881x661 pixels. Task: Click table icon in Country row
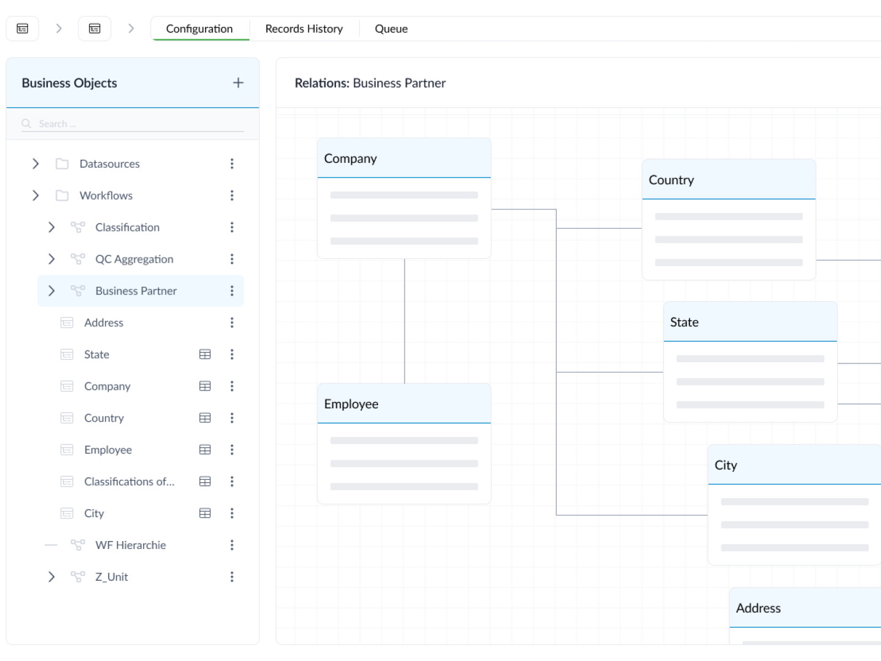pos(205,418)
